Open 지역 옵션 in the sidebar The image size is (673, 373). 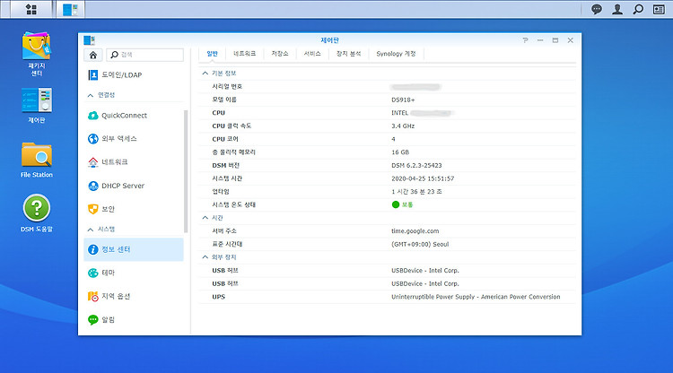coord(134,296)
